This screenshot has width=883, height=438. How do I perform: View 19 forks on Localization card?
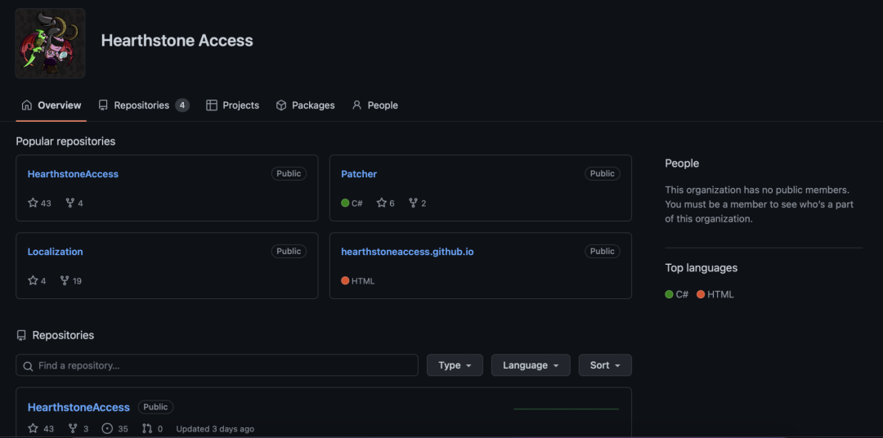(x=71, y=281)
